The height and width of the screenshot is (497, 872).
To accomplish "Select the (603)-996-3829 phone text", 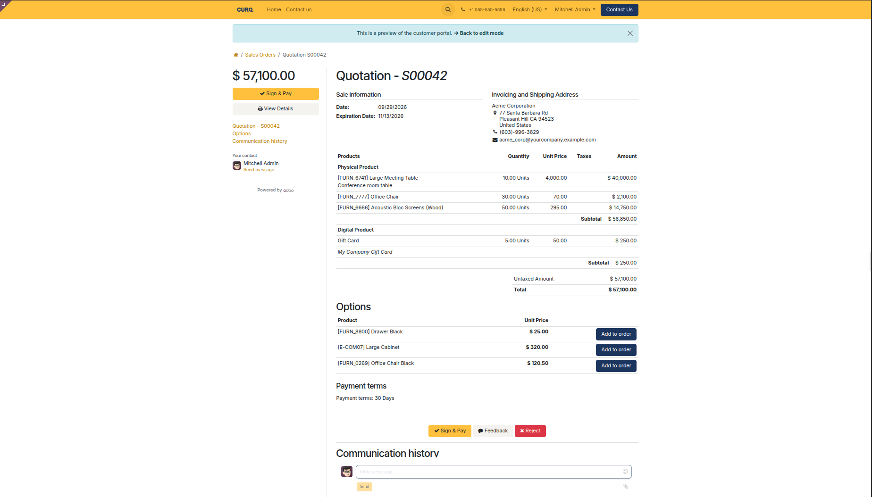I will pos(519,133).
